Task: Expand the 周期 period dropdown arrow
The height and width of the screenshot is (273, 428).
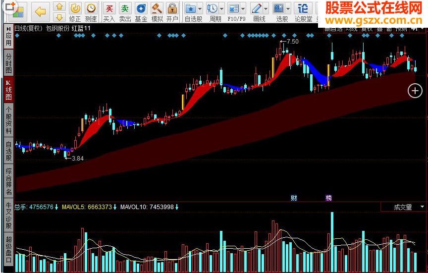Action: [x=221, y=9]
